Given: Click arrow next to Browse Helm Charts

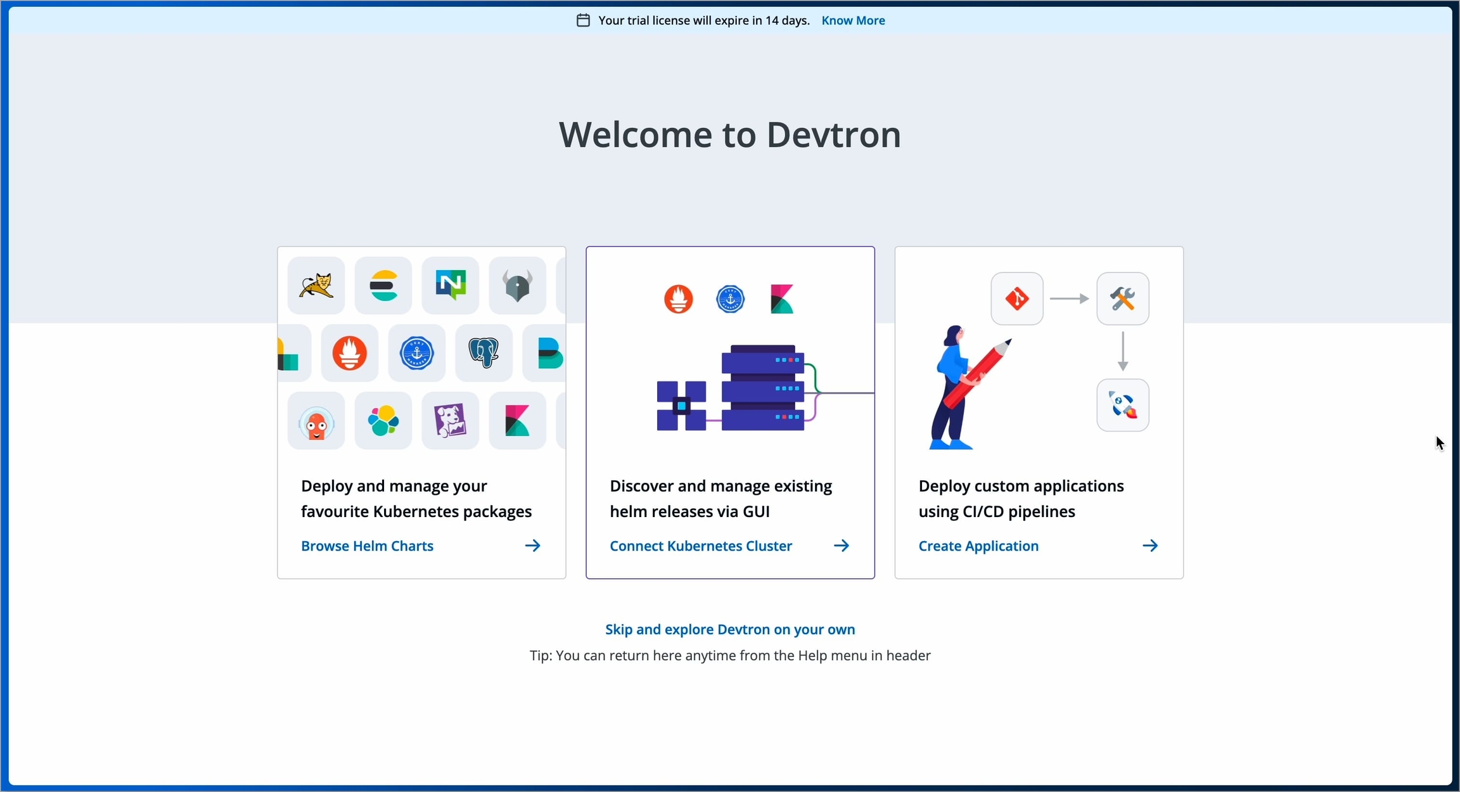Looking at the screenshot, I should 533,546.
